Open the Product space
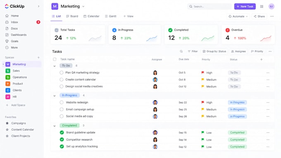281x158 pixels. click(x=17, y=84)
